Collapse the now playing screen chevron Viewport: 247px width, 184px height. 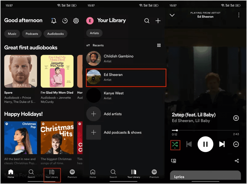pos(172,15)
